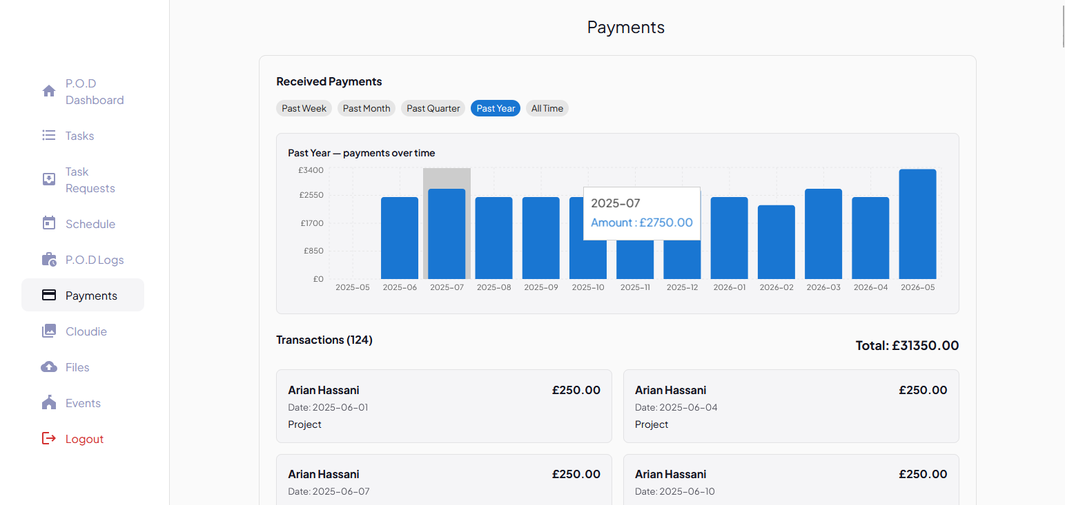Filter payments by Past Month
1065x505 pixels.
coord(367,108)
